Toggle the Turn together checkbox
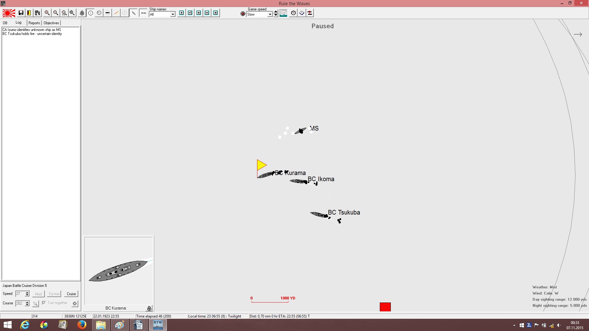 pyautogui.click(x=44, y=303)
